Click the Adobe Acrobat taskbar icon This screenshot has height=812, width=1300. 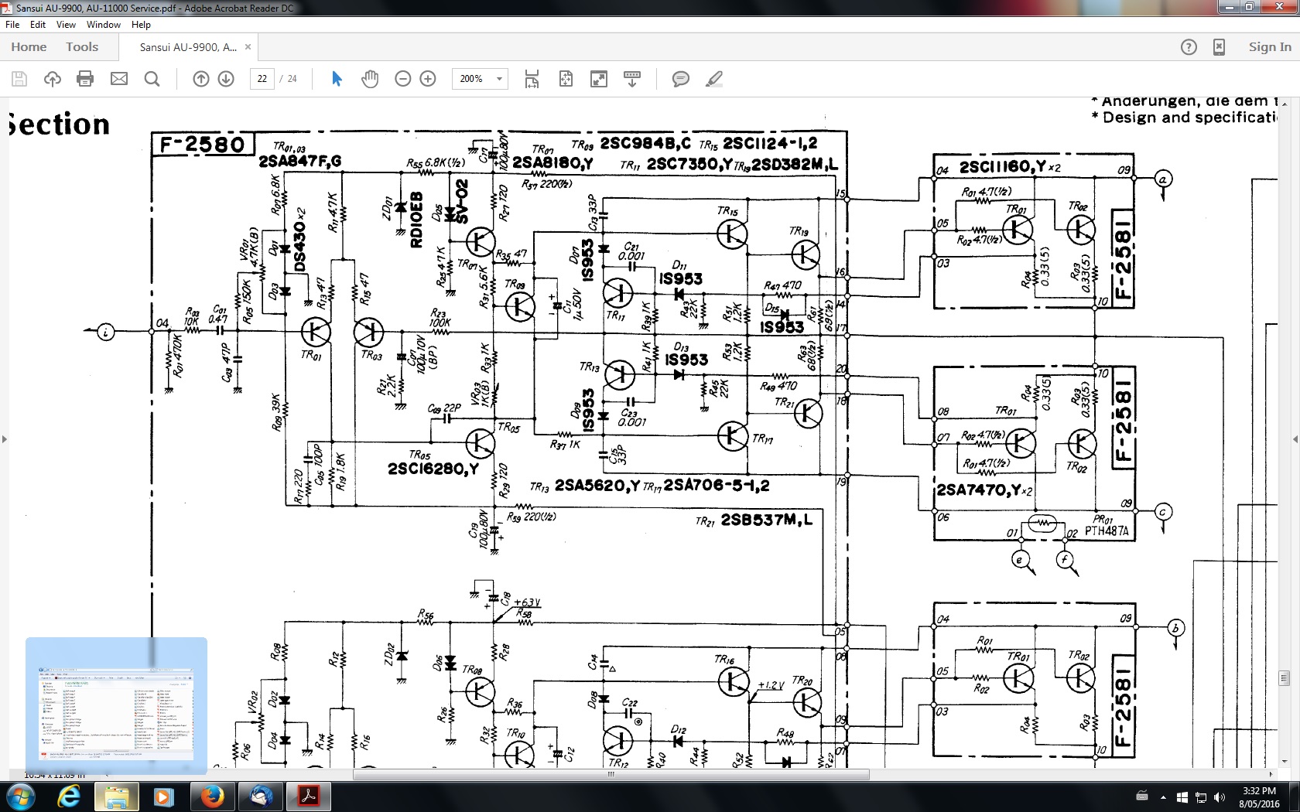[309, 797]
